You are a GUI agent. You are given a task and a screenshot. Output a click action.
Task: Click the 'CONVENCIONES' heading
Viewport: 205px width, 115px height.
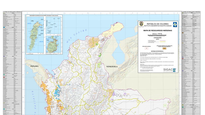[x=157, y=38]
